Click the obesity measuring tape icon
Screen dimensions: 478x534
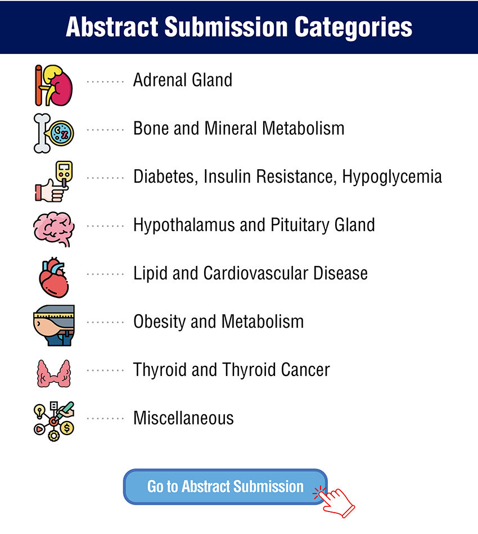pyautogui.click(x=54, y=325)
